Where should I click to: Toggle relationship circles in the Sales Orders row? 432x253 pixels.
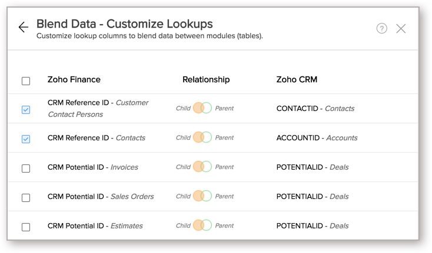[x=202, y=196]
